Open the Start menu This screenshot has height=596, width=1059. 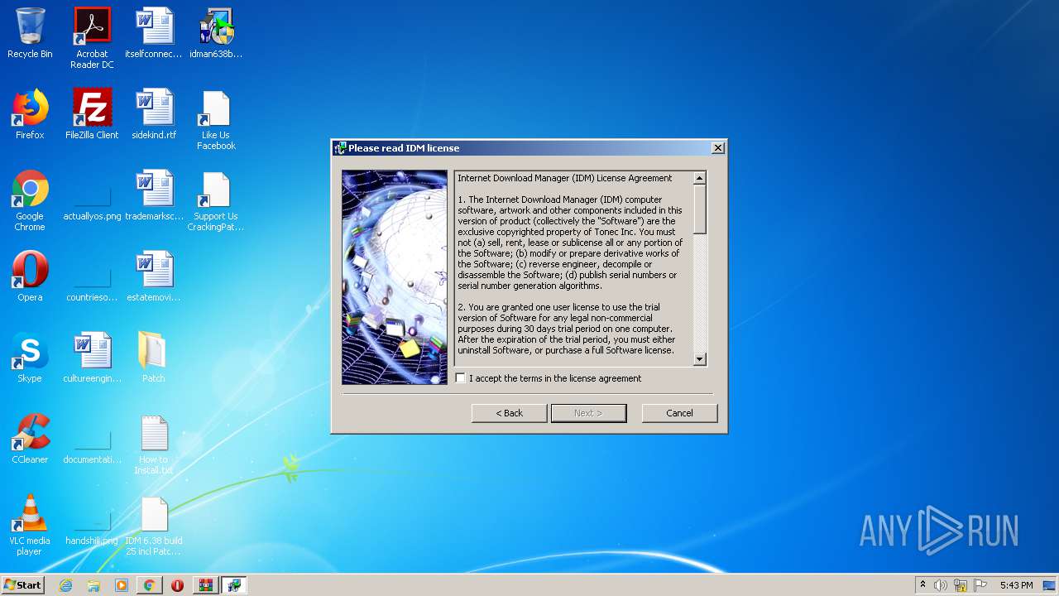(23, 585)
